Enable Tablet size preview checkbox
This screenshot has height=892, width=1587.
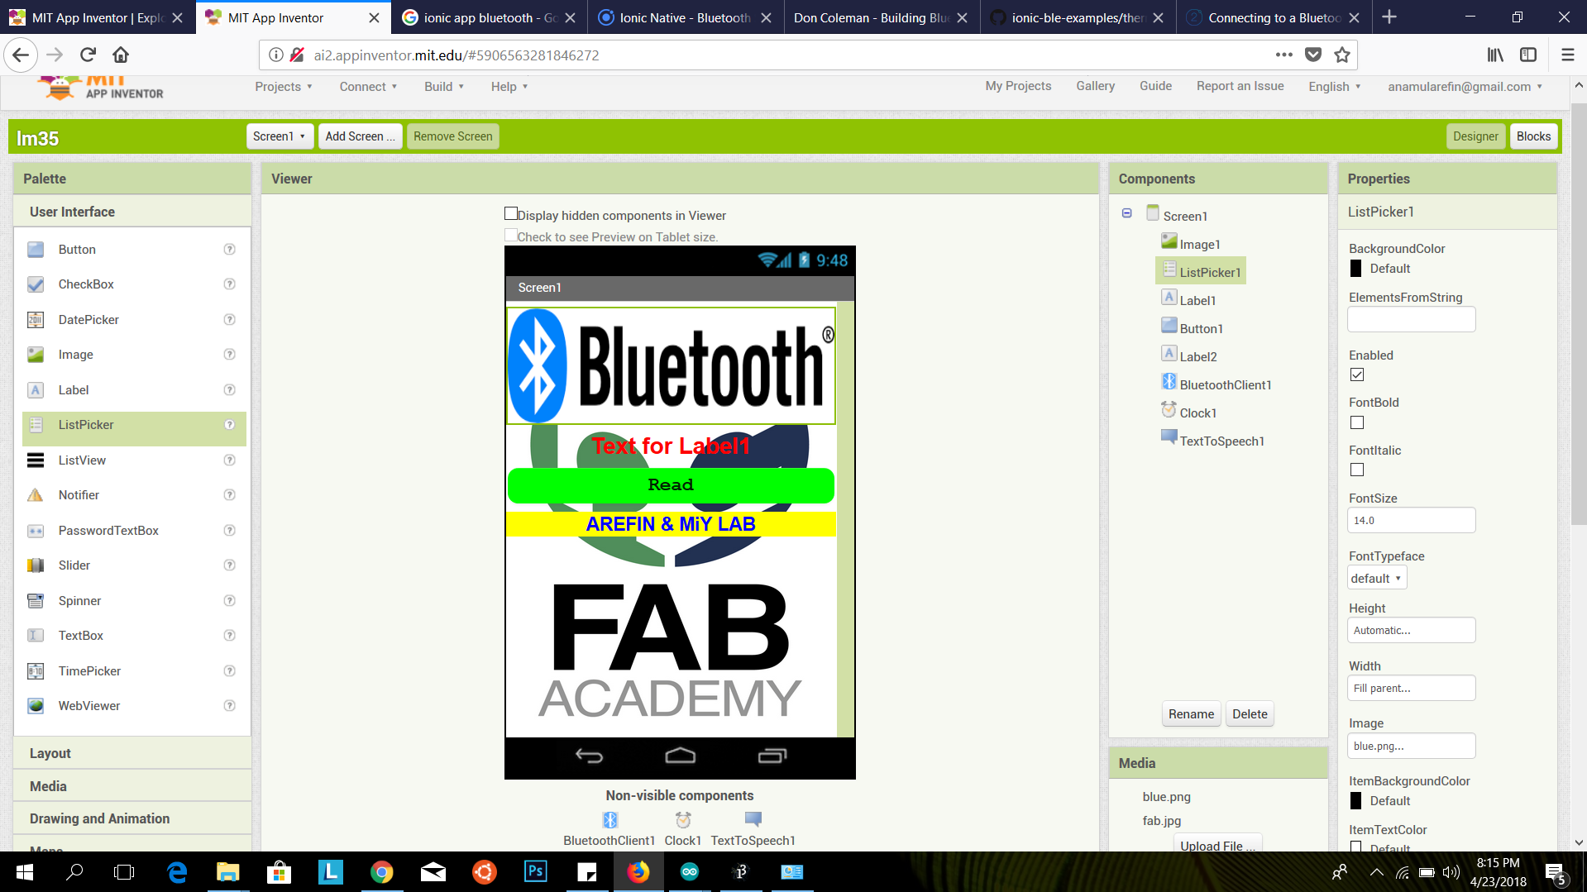(511, 236)
